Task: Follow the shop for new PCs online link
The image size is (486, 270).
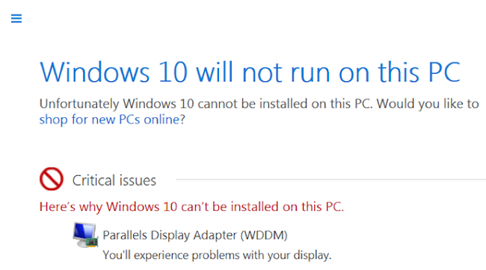Action: (x=109, y=119)
